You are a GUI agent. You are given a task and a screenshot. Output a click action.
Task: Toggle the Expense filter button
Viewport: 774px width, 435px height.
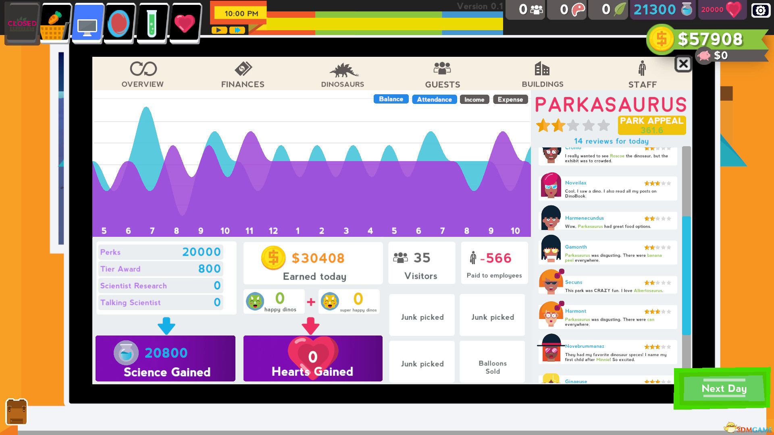click(x=509, y=100)
